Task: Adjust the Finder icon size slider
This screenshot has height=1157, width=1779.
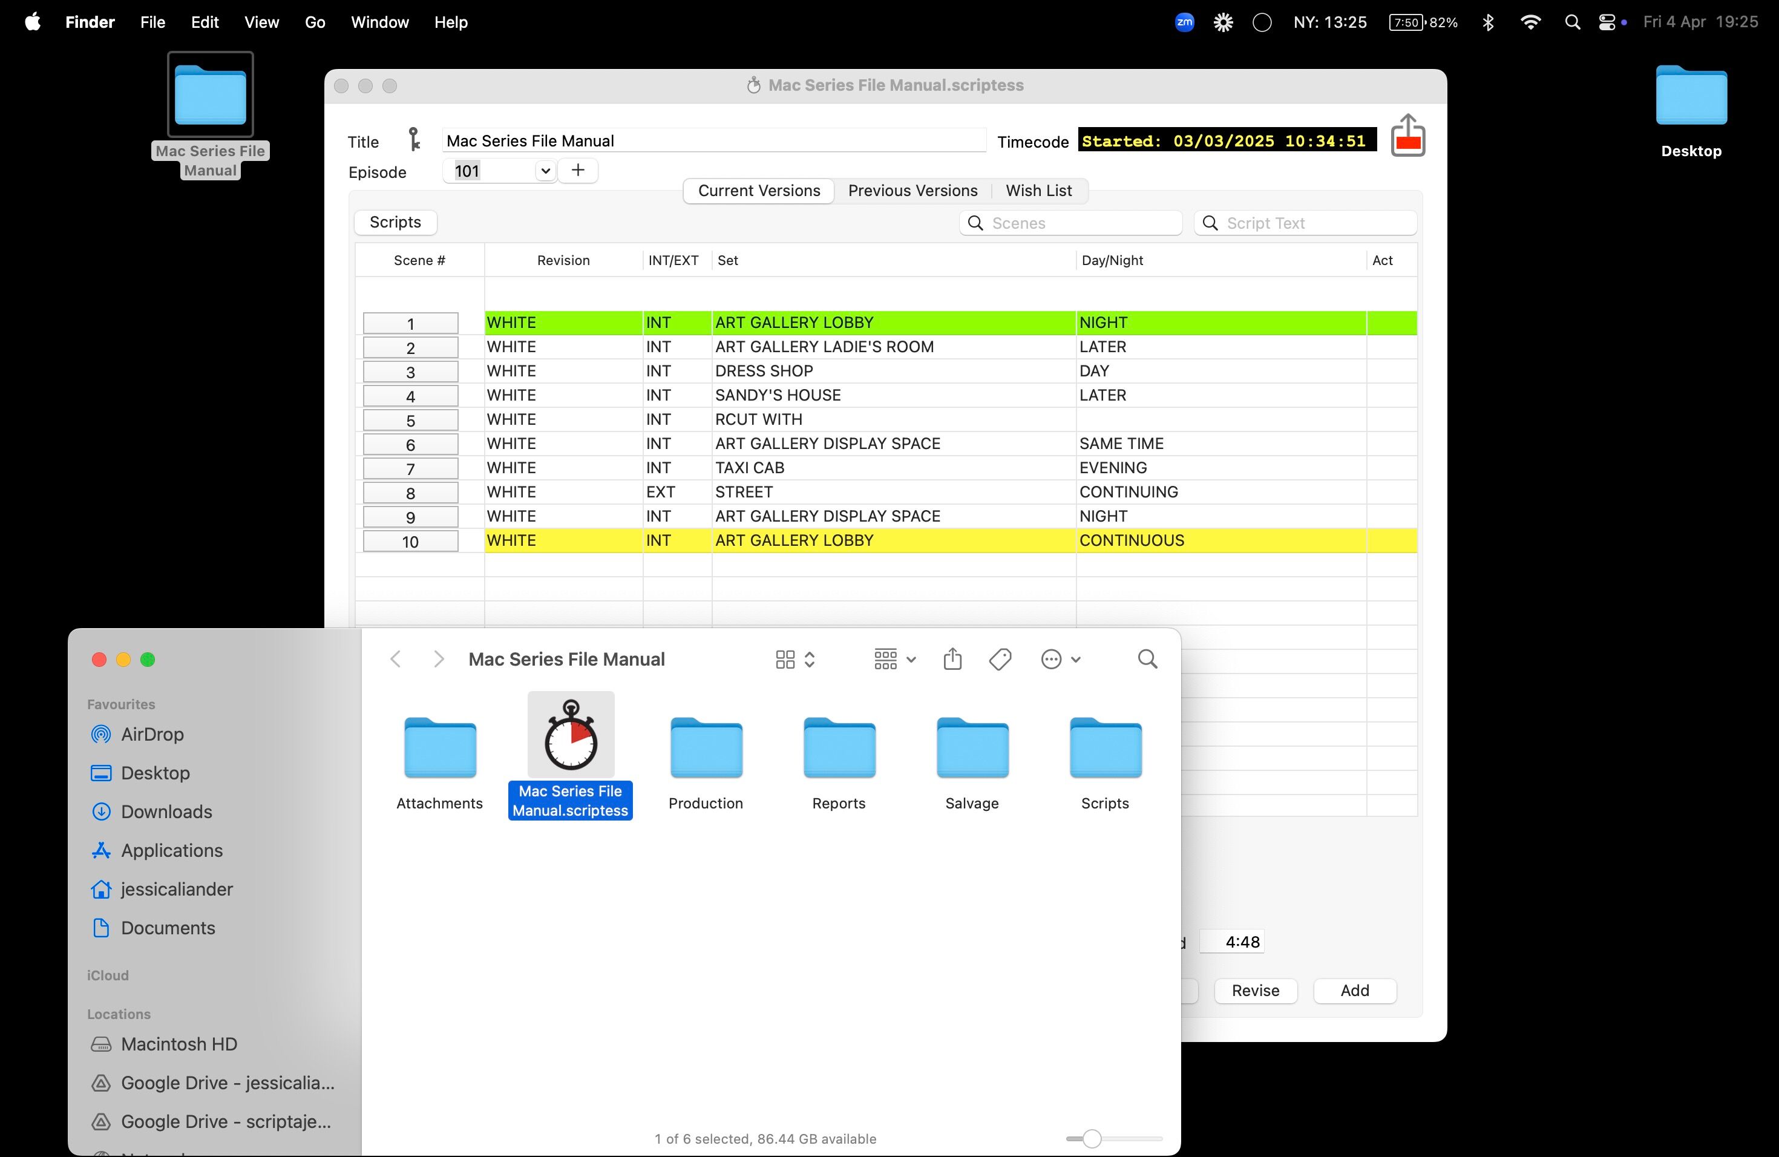Action: pyautogui.click(x=1092, y=1138)
